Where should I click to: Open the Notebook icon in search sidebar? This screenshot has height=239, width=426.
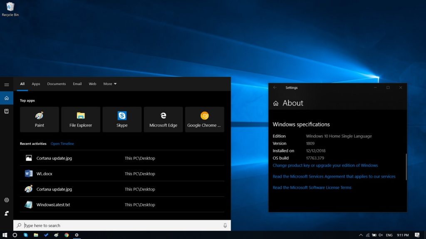pos(6,111)
